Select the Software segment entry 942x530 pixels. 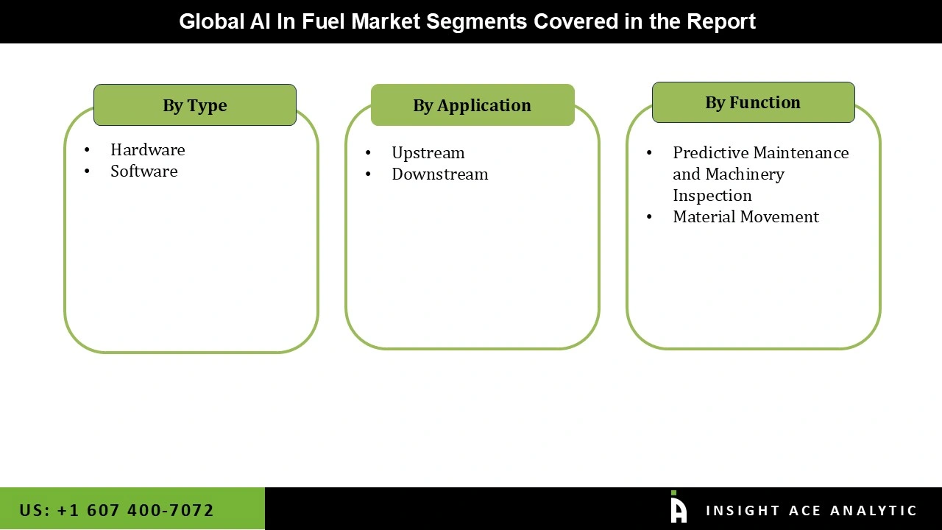tap(144, 171)
